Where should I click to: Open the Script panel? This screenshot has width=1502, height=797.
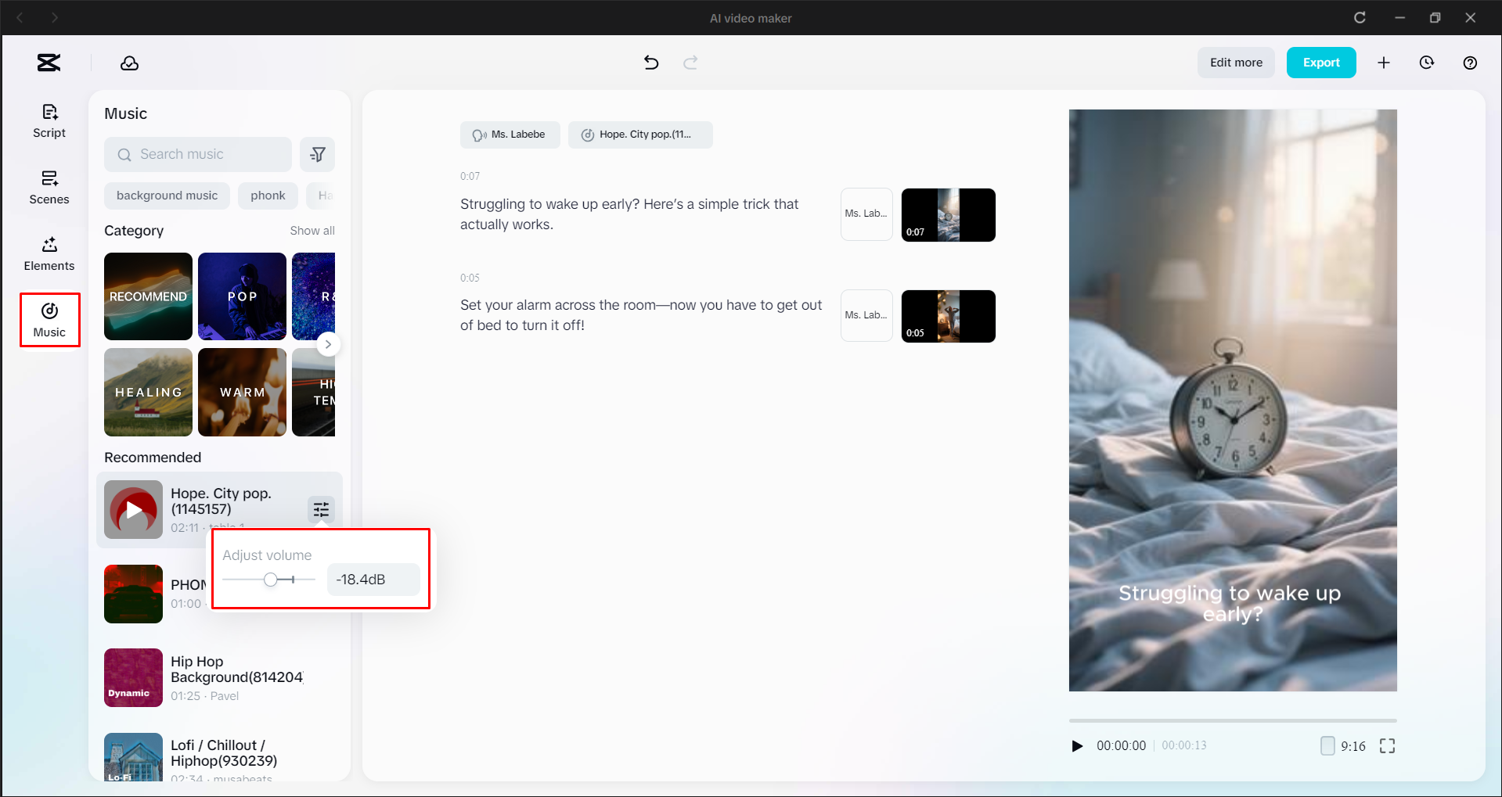coord(49,120)
